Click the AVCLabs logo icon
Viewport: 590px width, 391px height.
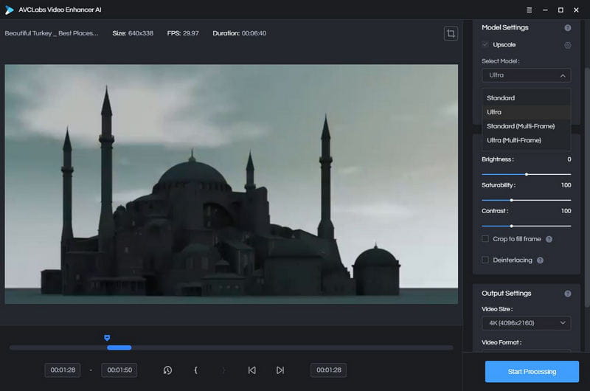tap(10, 10)
